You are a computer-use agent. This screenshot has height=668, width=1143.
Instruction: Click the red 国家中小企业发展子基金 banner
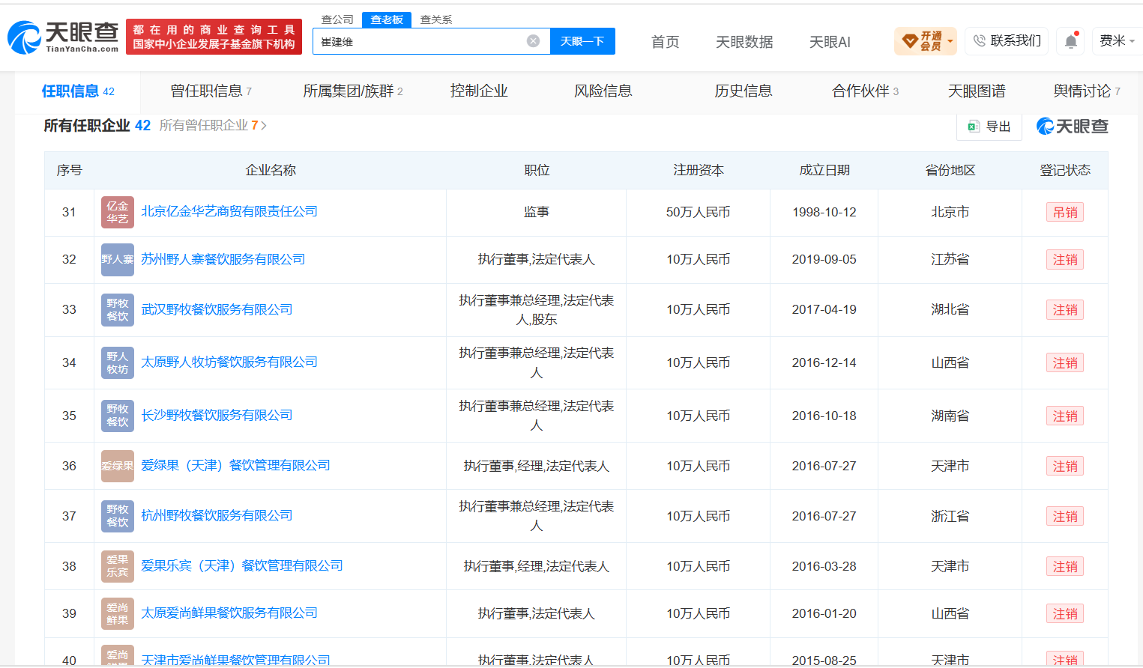click(214, 37)
